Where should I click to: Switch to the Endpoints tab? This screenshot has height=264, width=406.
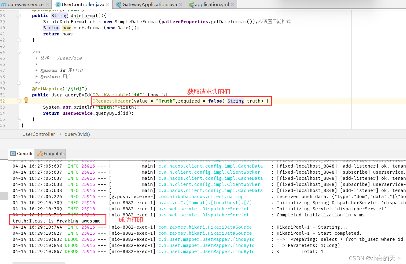(50, 154)
